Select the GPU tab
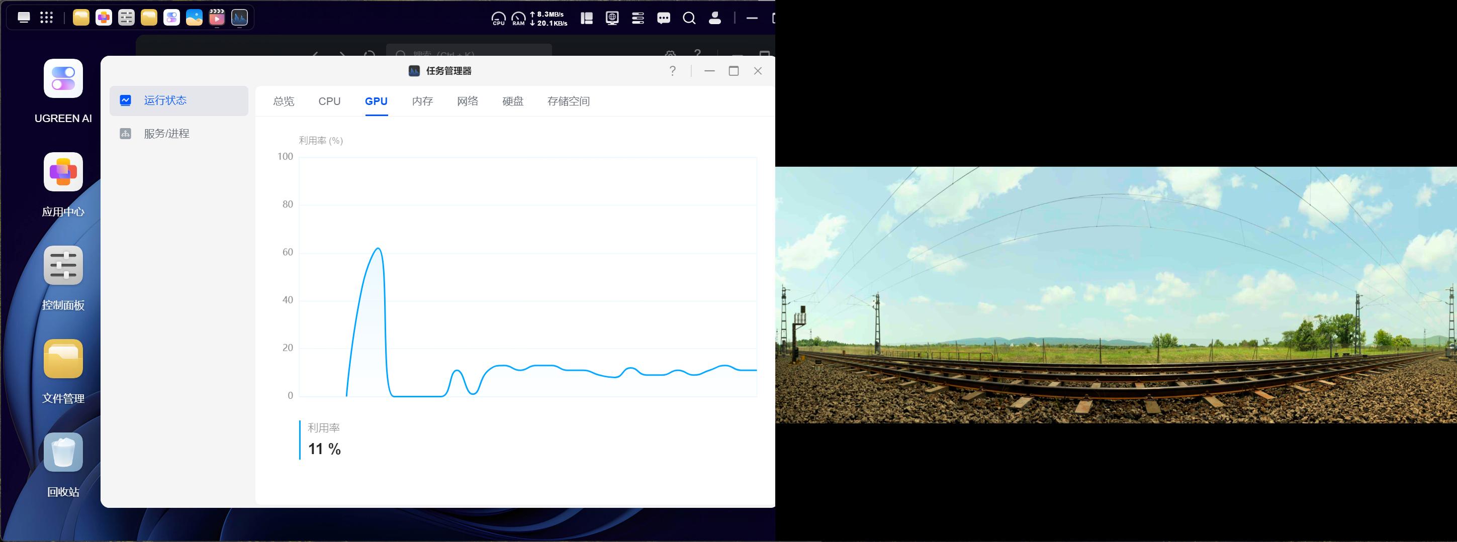This screenshot has width=1457, height=542. click(x=376, y=101)
